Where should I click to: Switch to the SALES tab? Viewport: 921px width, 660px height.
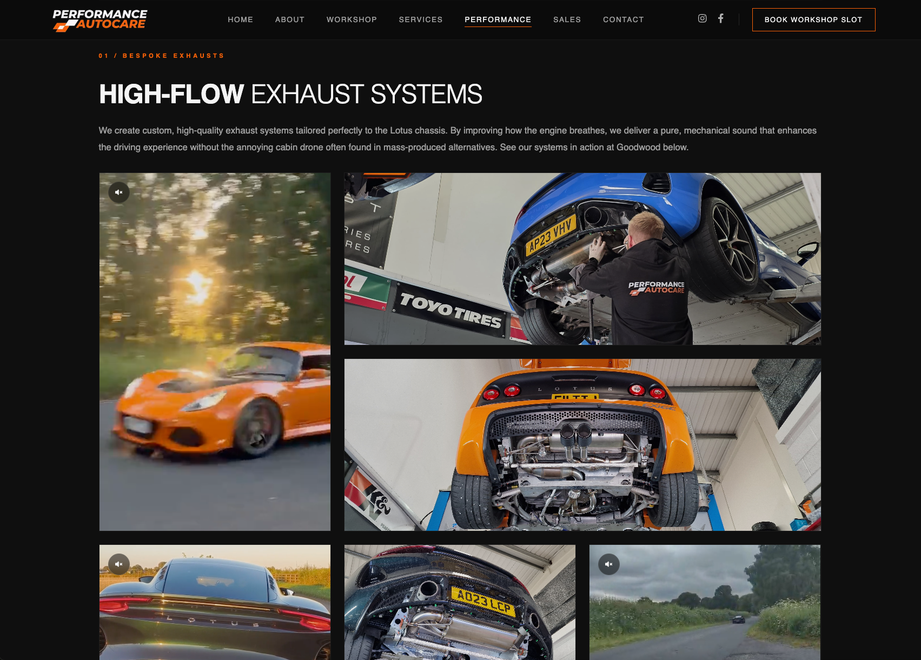(x=567, y=19)
